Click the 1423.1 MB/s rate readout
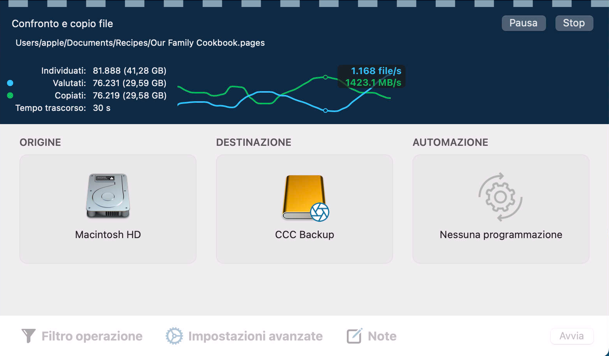Screen dimensions: 609x356 coord(373,83)
